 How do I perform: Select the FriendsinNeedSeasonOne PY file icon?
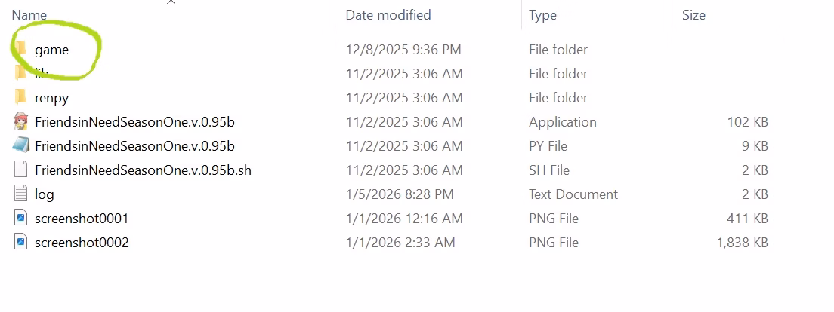(20, 145)
